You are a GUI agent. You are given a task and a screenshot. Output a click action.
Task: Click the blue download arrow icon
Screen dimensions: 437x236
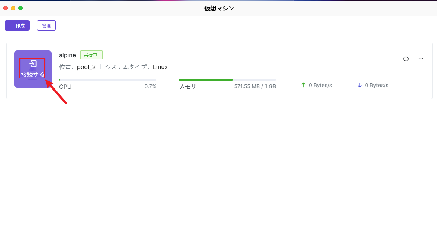[x=360, y=85]
